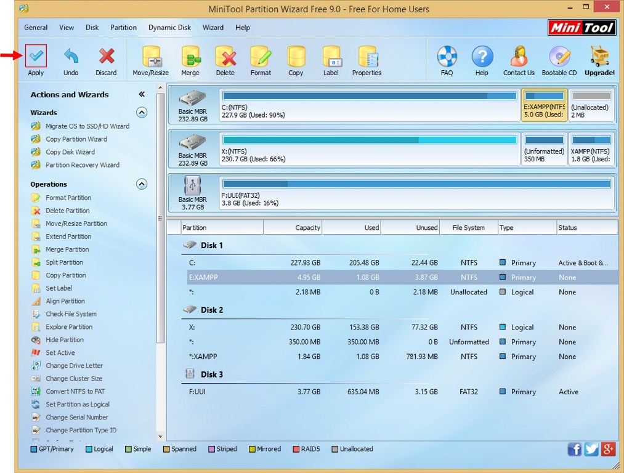The height and width of the screenshot is (473, 624).
Task: Open the Wizard menu
Action: (x=213, y=28)
